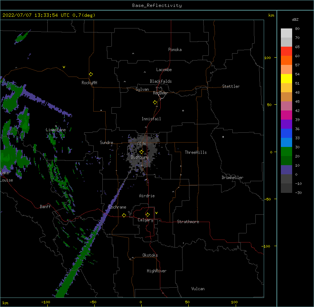This screenshot has width=314, height=307.
Task: Click the Strathmore town label
Action: click(x=188, y=222)
